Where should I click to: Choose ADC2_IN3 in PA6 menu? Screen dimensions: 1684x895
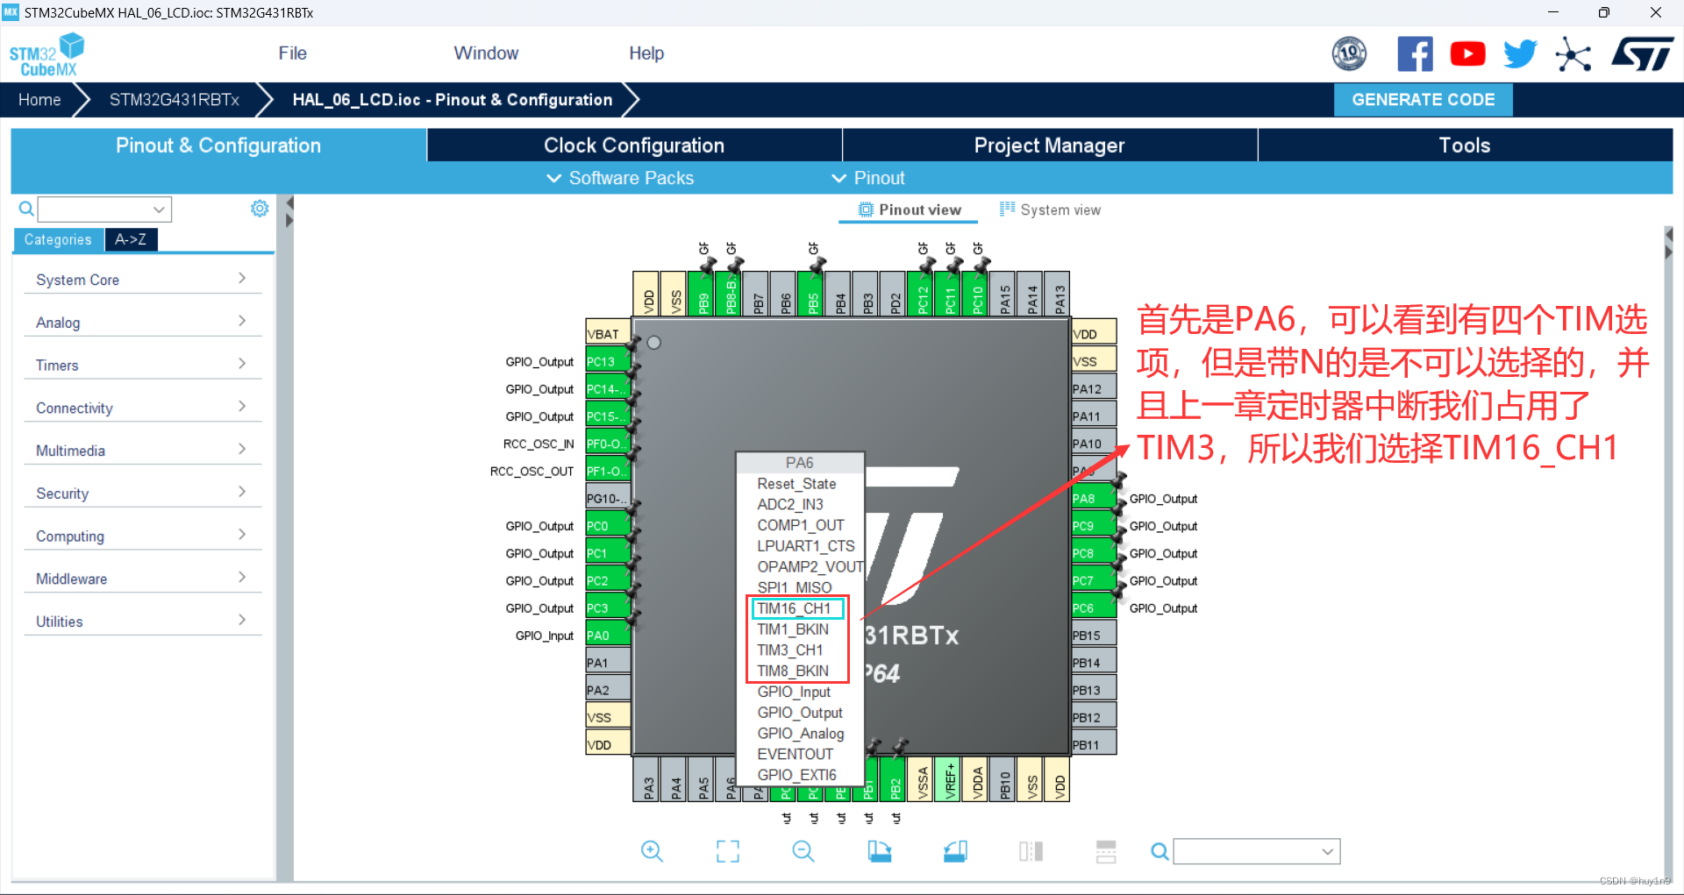tap(790, 505)
